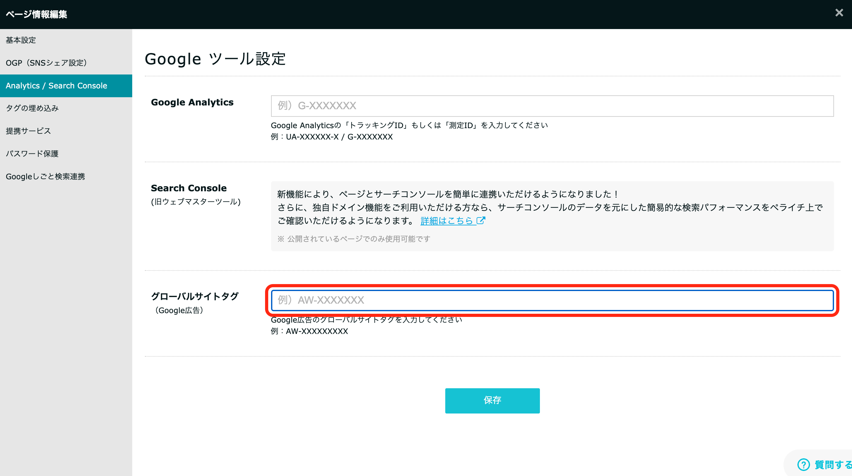Select the text 例：UA-XXXXXX-X / G-XXXXXXX
Screen dimensions: 852x476
tap(332, 137)
